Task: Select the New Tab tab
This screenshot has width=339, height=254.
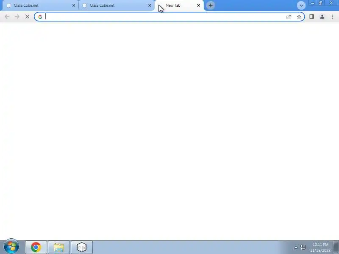Action: [x=179, y=6]
